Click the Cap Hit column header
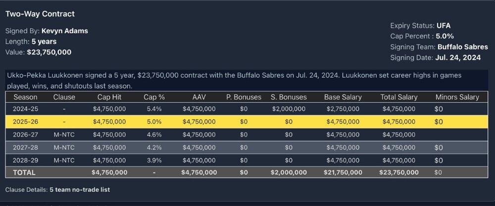The height and width of the screenshot is (206, 495). tap(109, 97)
